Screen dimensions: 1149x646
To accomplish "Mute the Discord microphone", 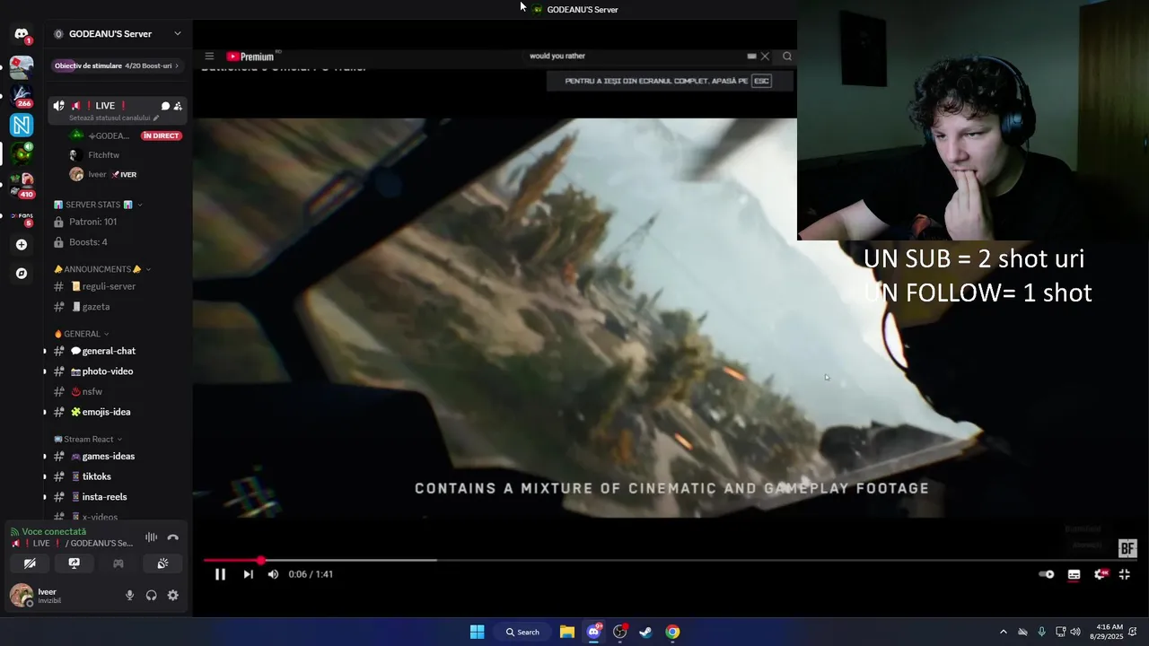I will coord(129,595).
